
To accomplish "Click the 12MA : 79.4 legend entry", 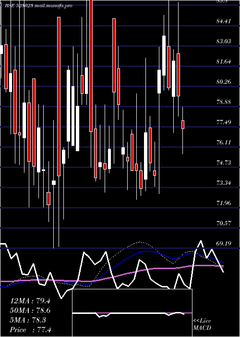I will tap(30, 301).
